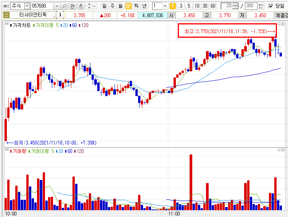Click the 300 bar count field
The width and height of the screenshot is (288, 217).
pyautogui.click(x=251, y=6)
